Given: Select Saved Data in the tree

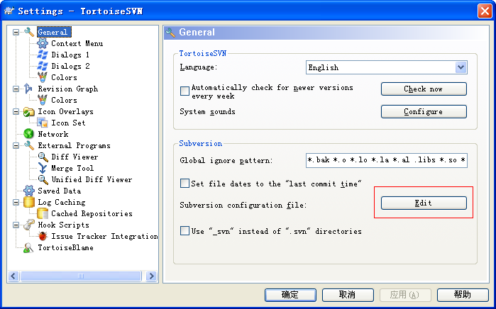Looking at the screenshot, I should point(59,191).
